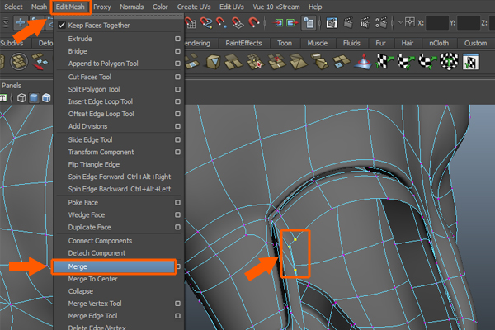Viewport: 495px width, 330px height.
Task: Open the Panels menu in viewport
Action: pyautogui.click(x=12, y=86)
